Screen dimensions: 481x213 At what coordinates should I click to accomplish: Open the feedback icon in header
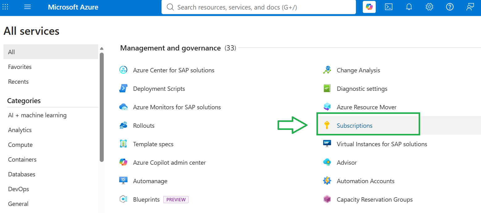coord(470,7)
